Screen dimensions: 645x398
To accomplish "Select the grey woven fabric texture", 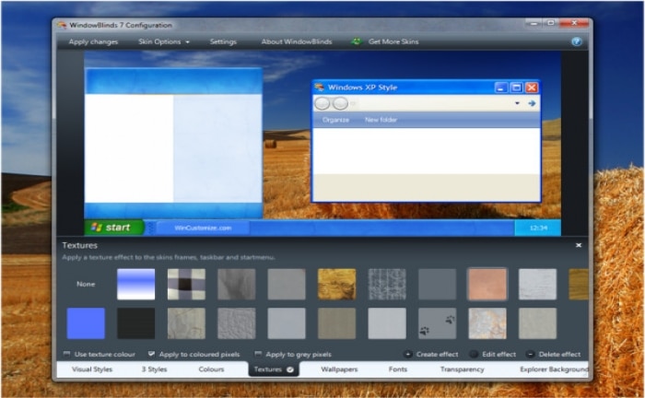I will [x=387, y=284].
